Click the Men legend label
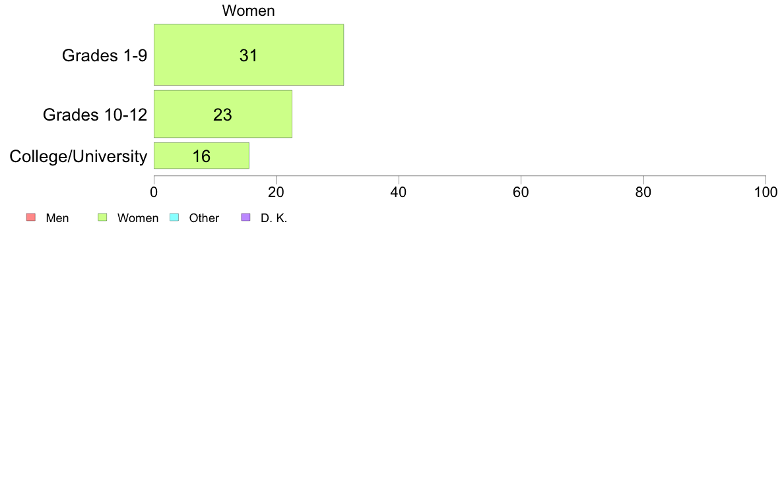 [57, 218]
